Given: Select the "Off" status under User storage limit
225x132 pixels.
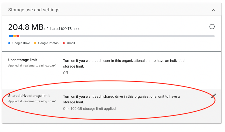Looking at the screenshot, I should [x=66, y=73].
